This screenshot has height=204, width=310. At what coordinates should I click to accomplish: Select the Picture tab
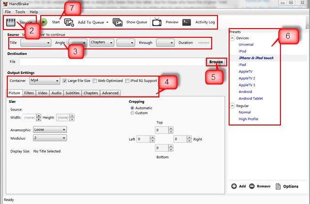15,93
